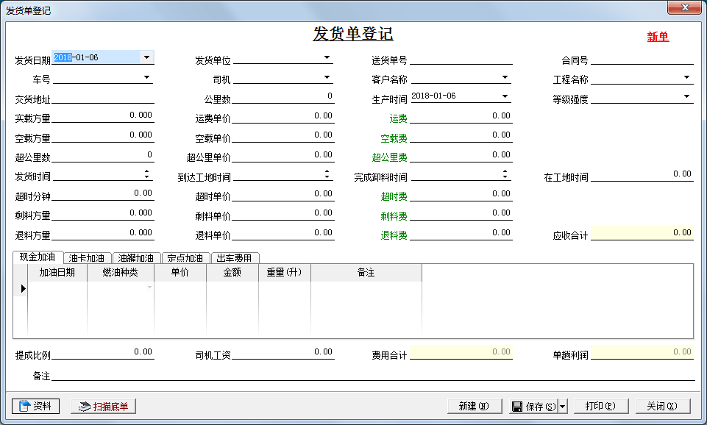Click the 新建(N) button
This screenshot has width=707, height=425.
tap(475, 406)
